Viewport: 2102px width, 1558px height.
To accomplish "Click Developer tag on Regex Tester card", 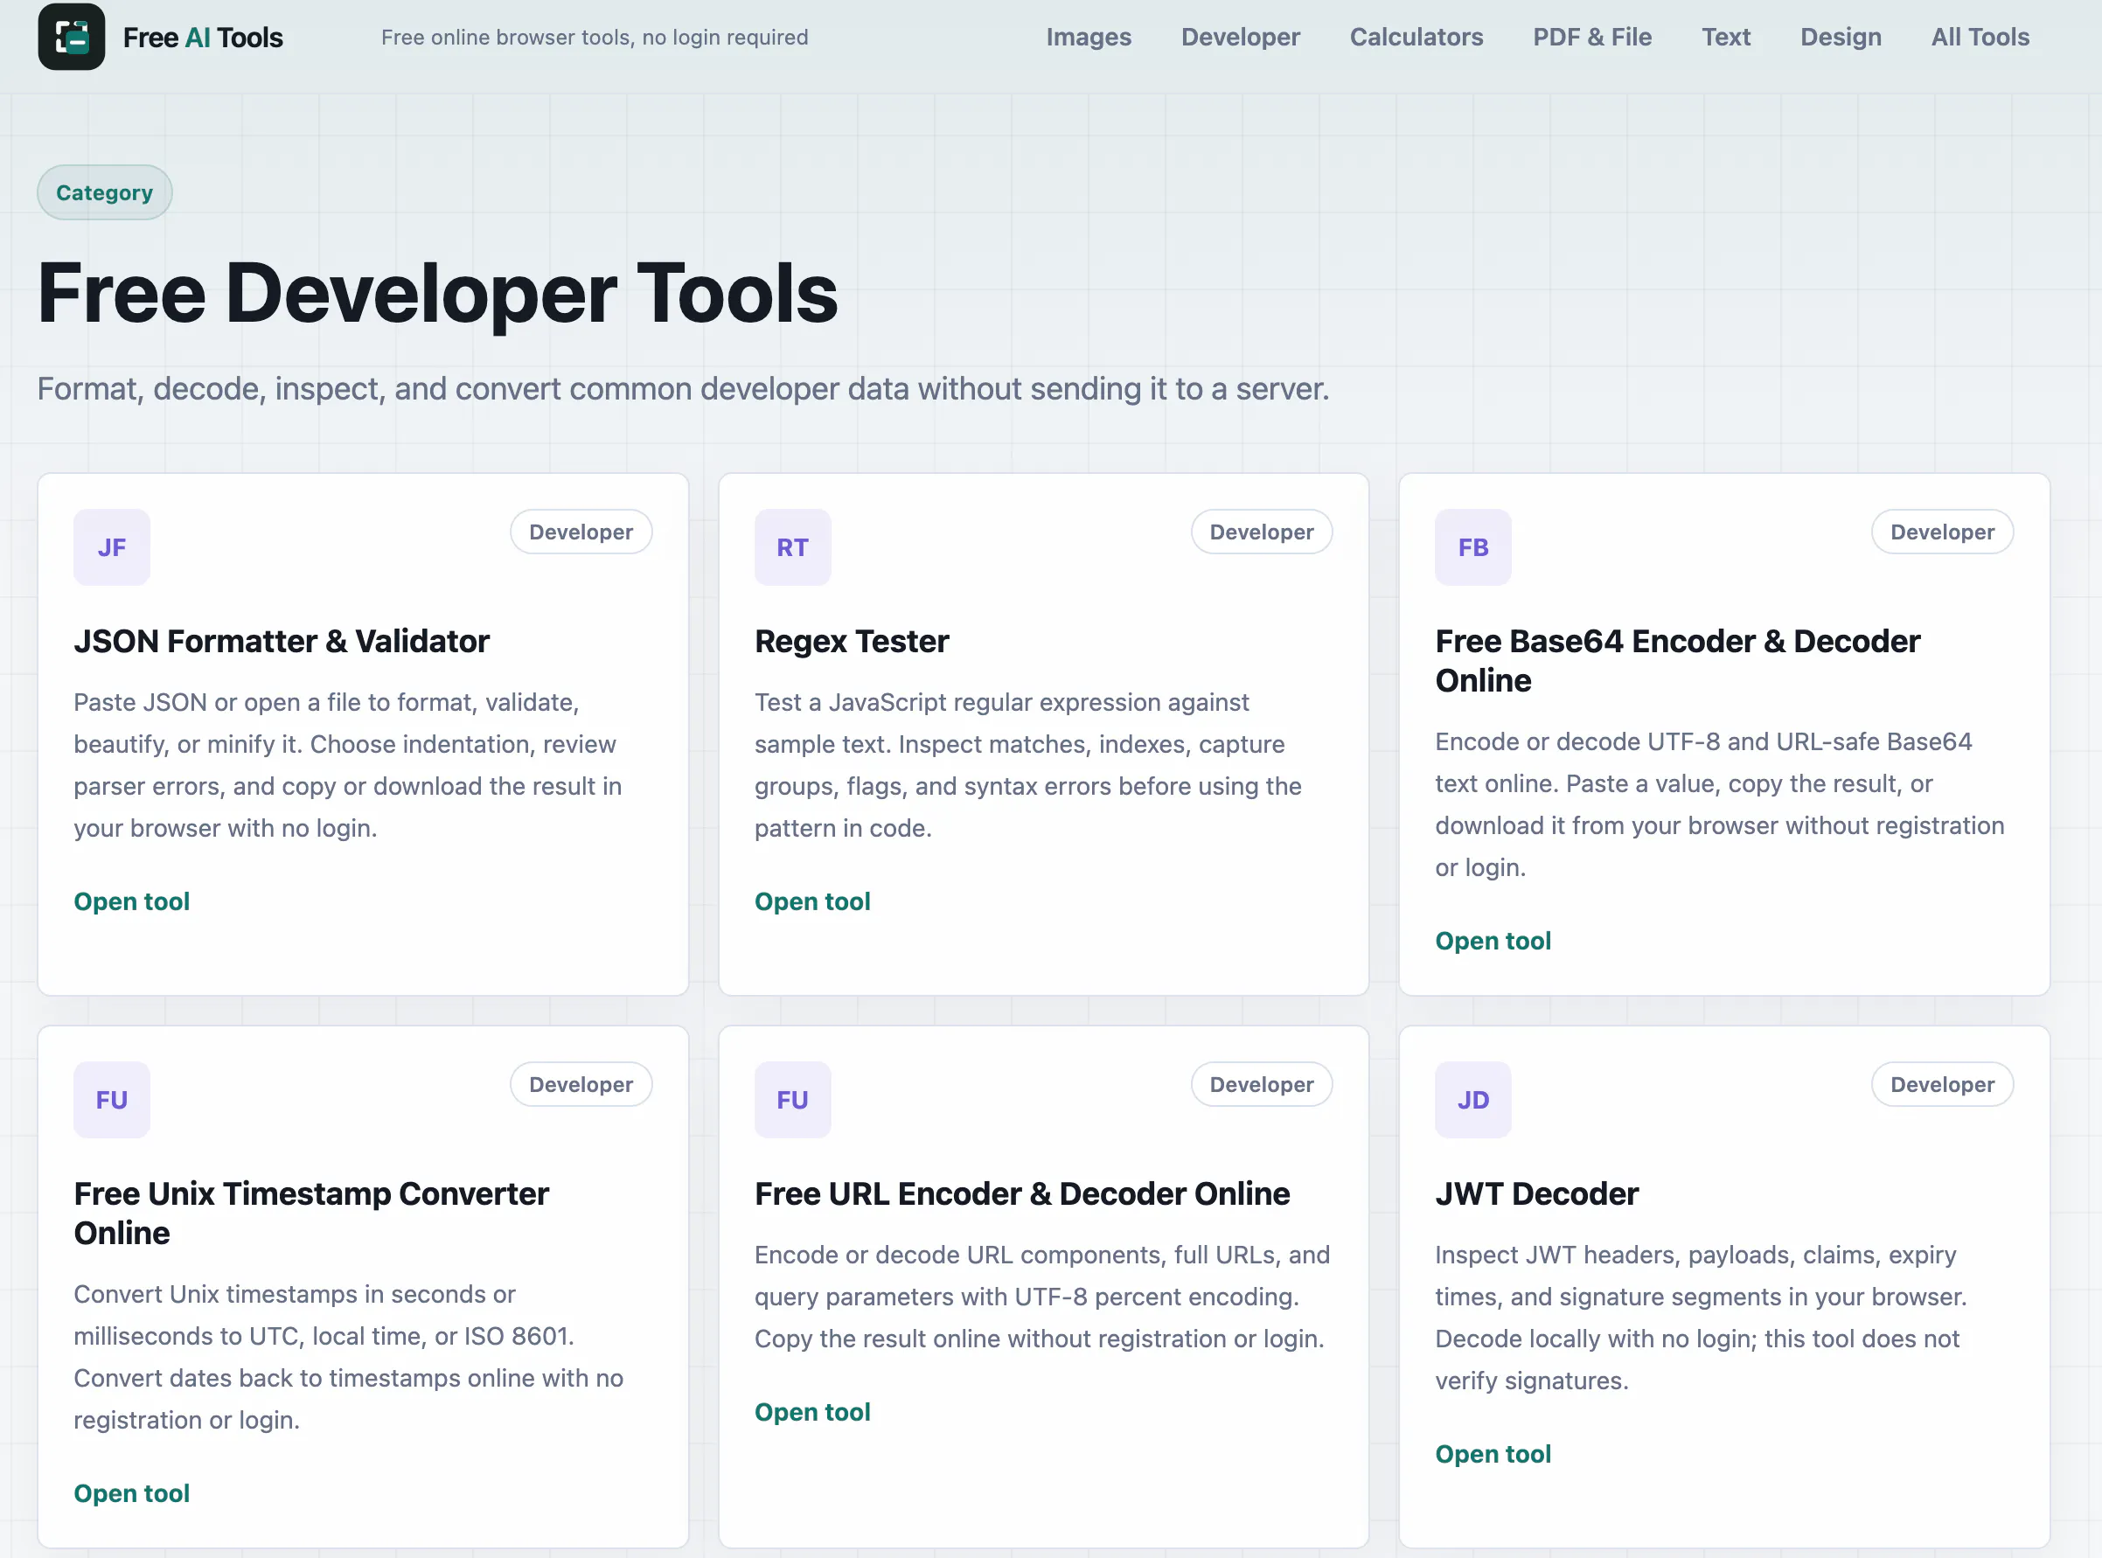I will [x=1262, y=532].
